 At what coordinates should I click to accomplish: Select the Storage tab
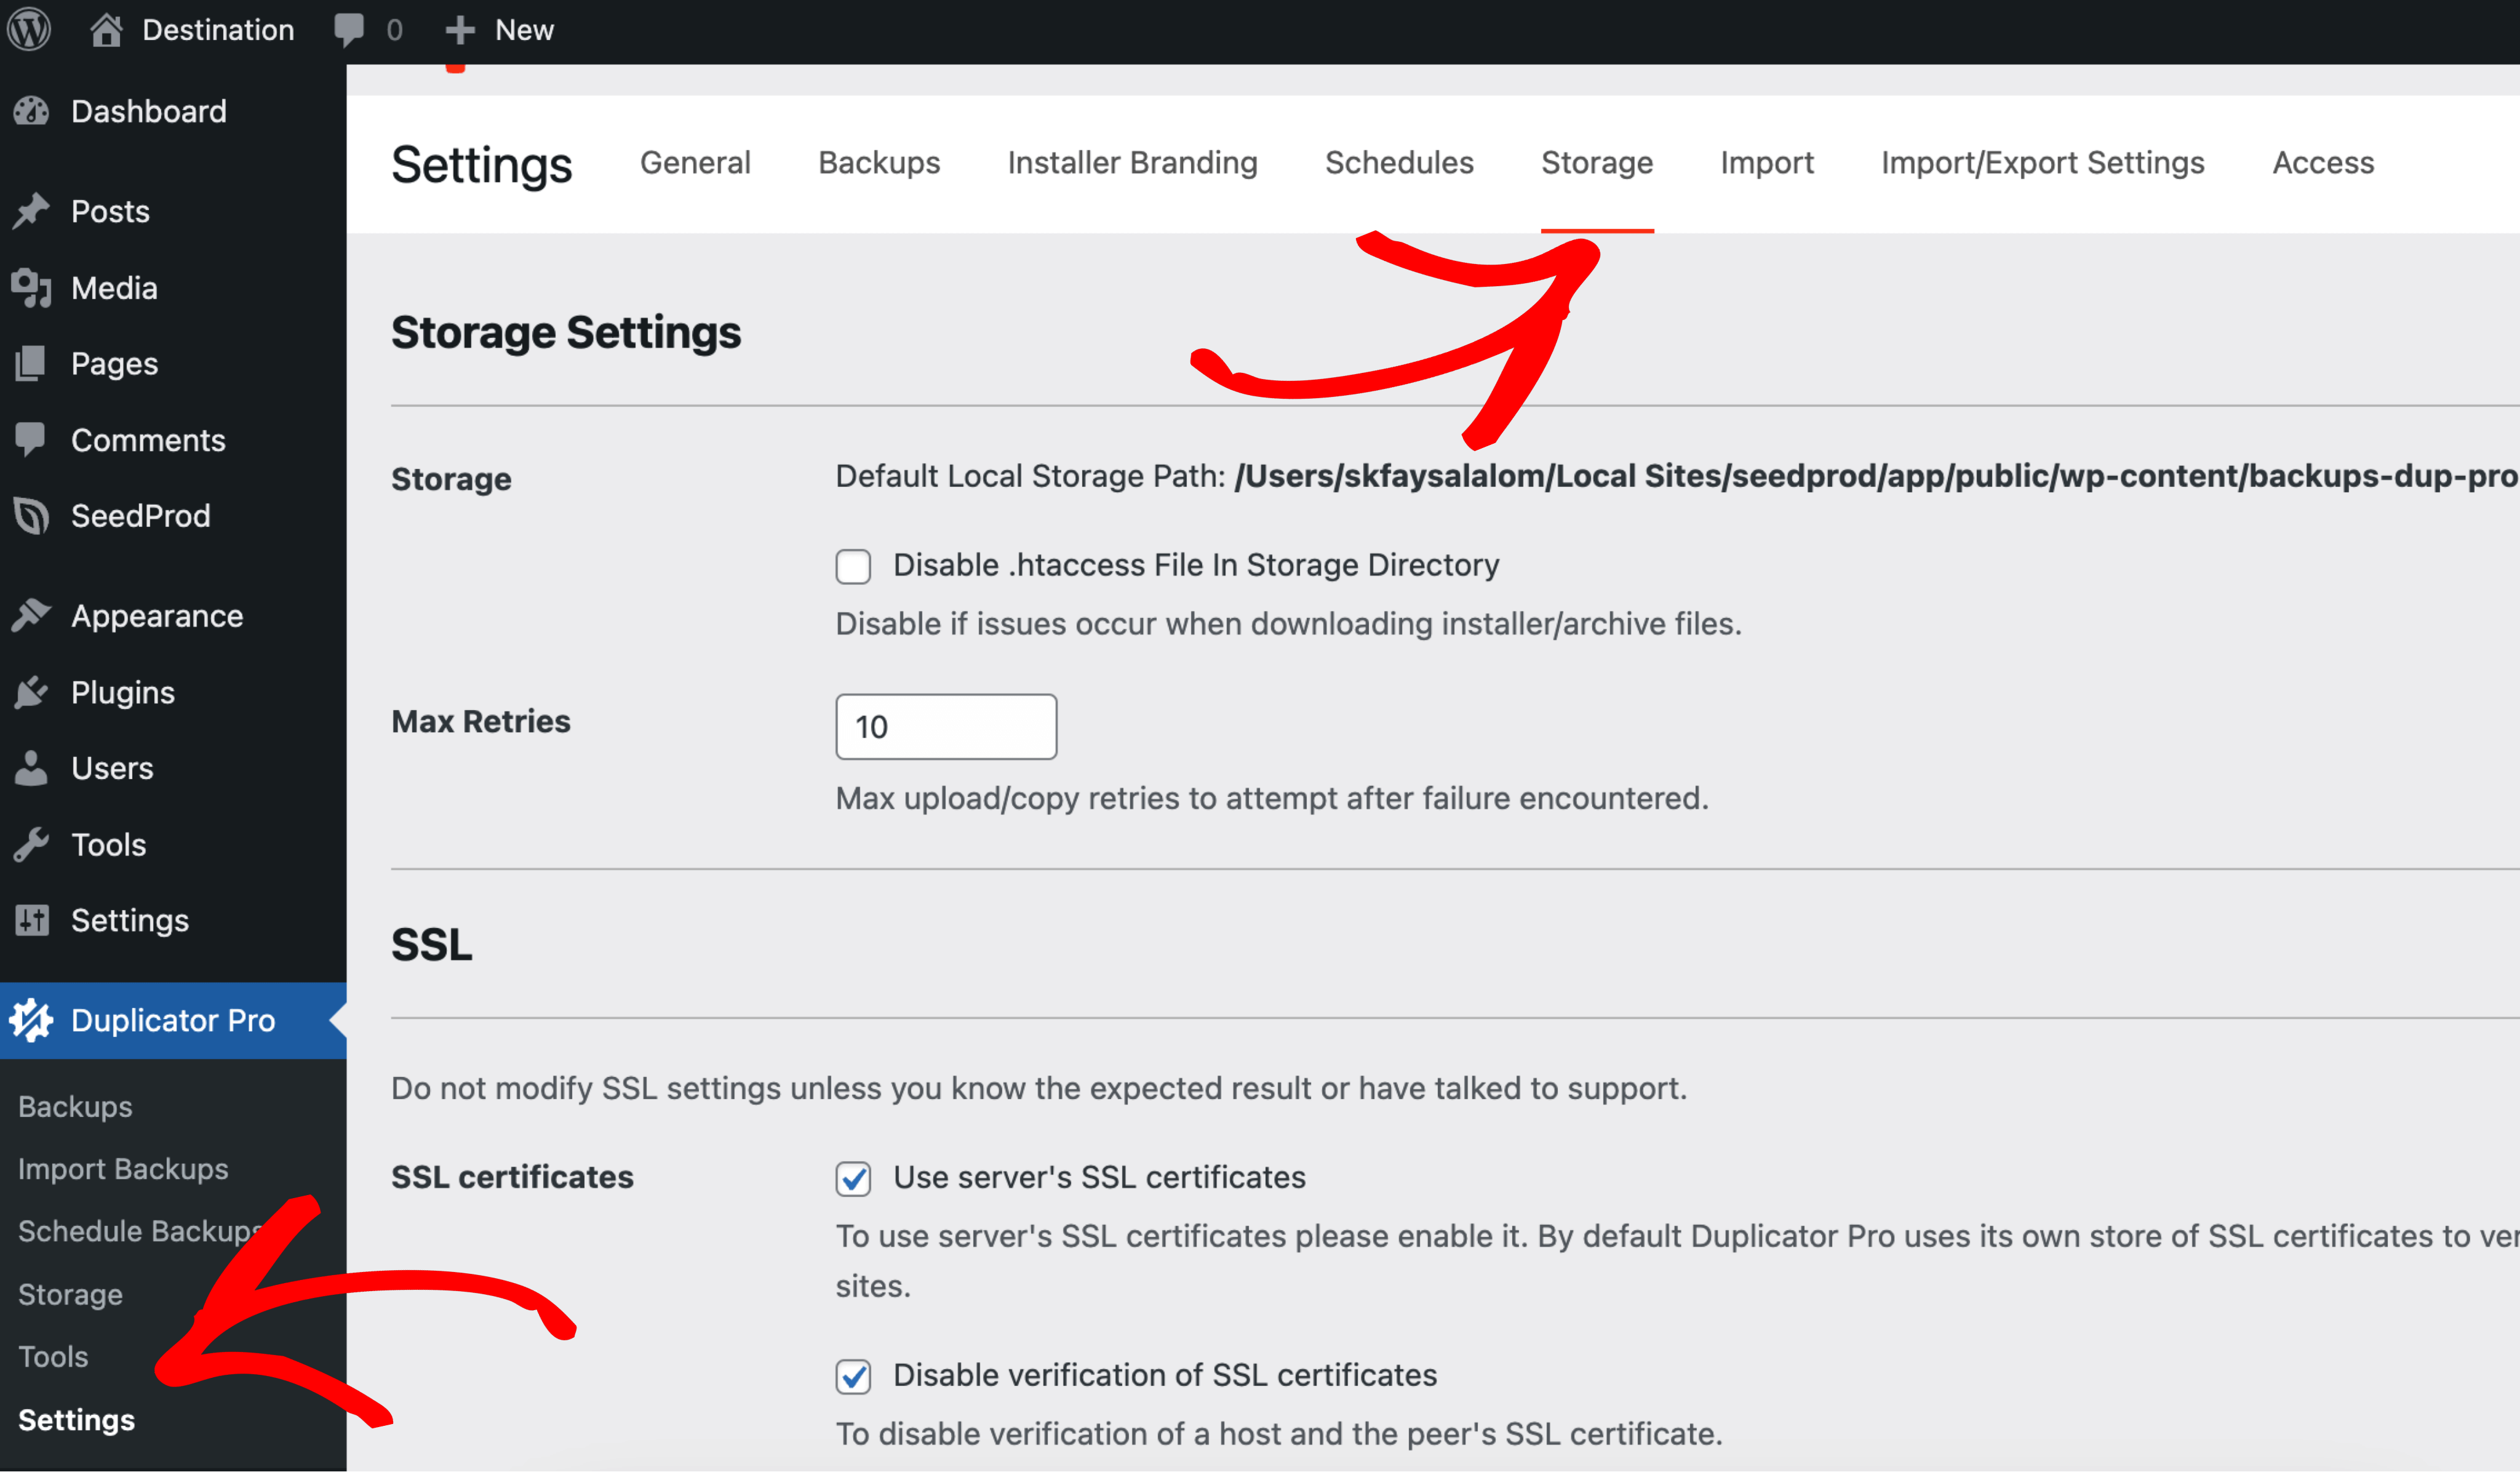tap(1597, 163)
